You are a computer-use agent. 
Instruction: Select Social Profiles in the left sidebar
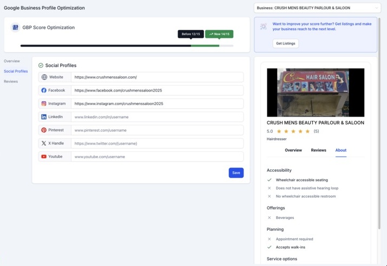[16, 71]
